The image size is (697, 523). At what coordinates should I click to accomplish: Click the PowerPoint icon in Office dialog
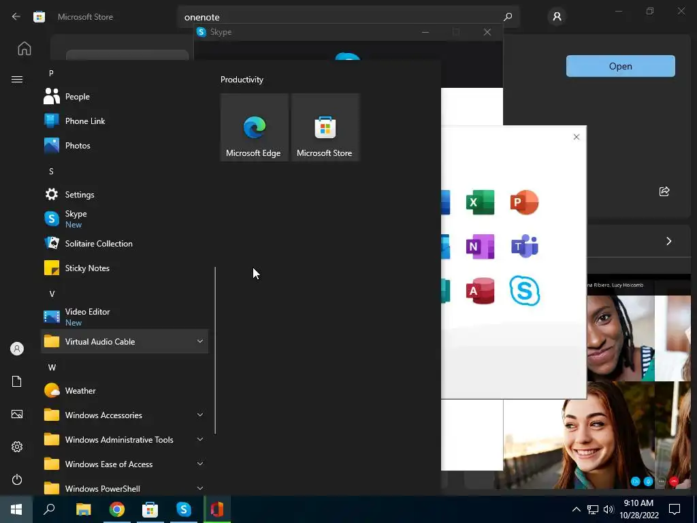525,202
